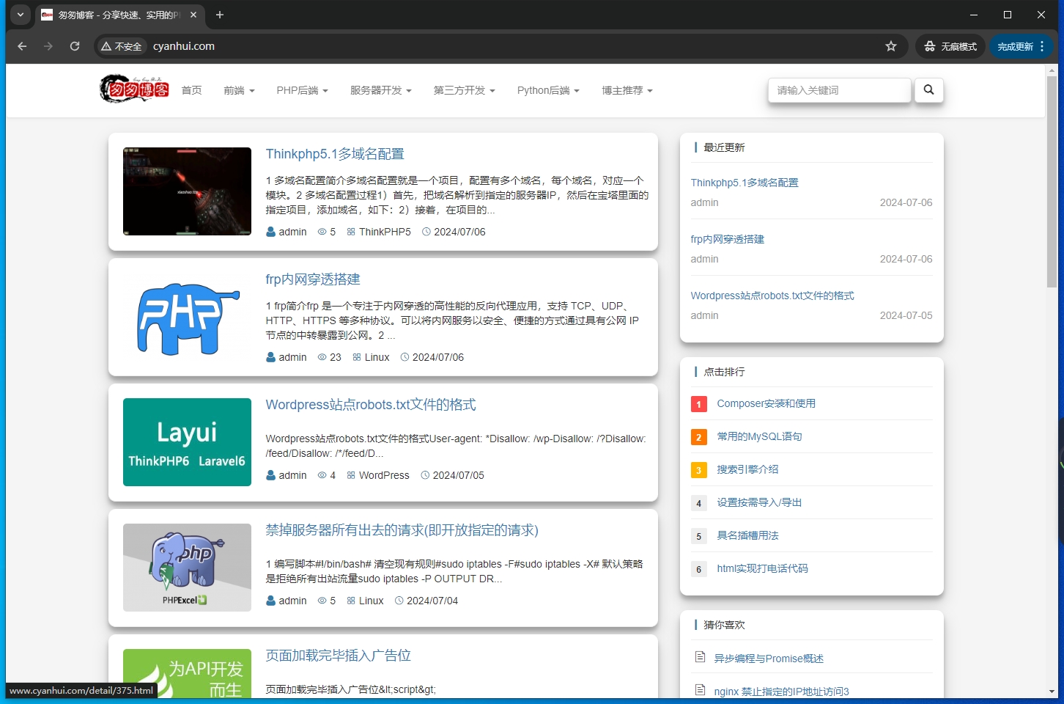Click the incognito mode indicator

950,46
